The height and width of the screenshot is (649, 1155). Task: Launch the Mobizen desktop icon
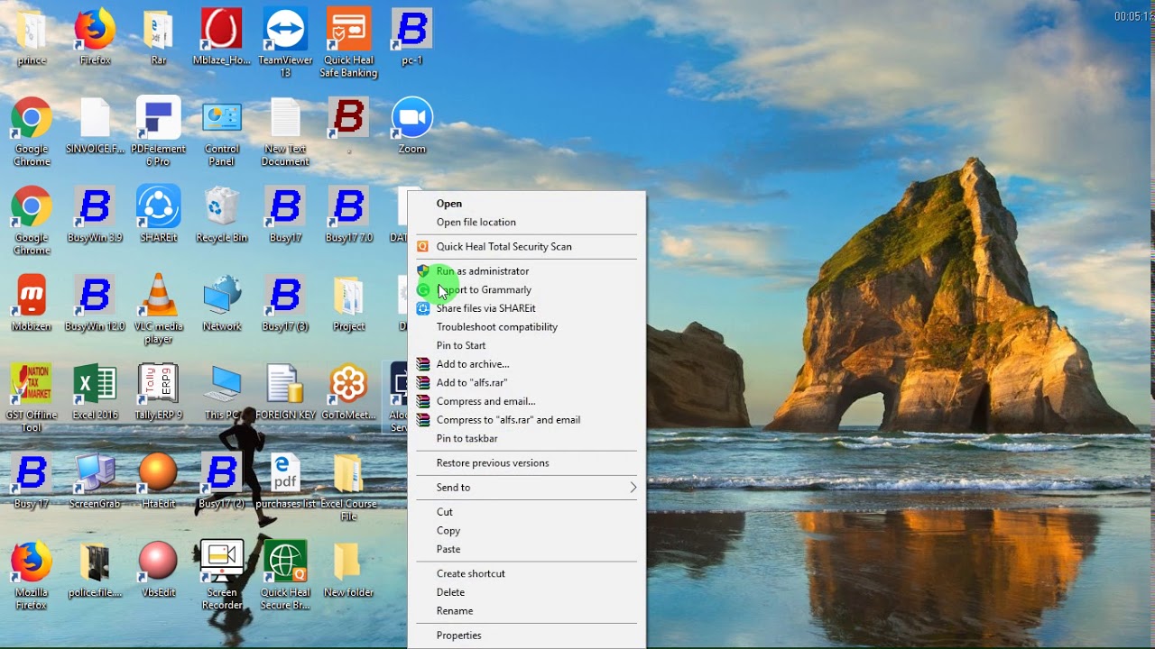pyautogui.click(x=32, y=304)
